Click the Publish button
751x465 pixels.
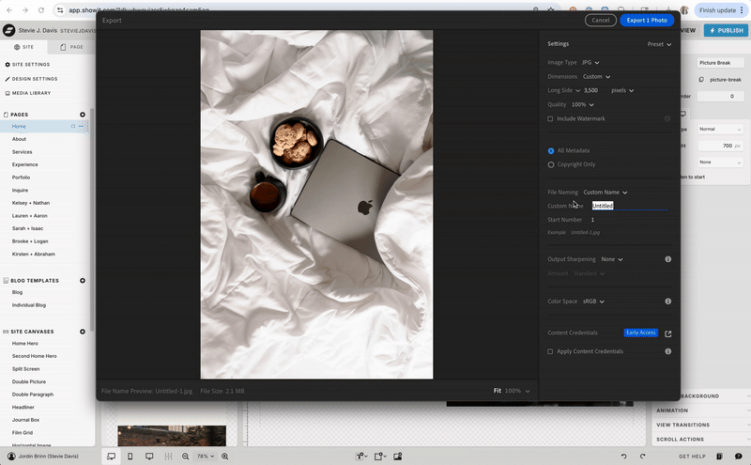pos(726,30)
